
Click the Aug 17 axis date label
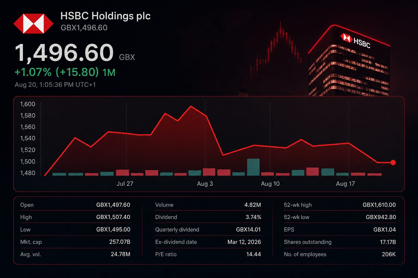(345, 184)
